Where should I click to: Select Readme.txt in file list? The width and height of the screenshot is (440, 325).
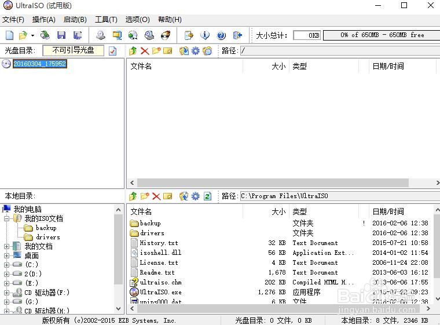(157, 272)
